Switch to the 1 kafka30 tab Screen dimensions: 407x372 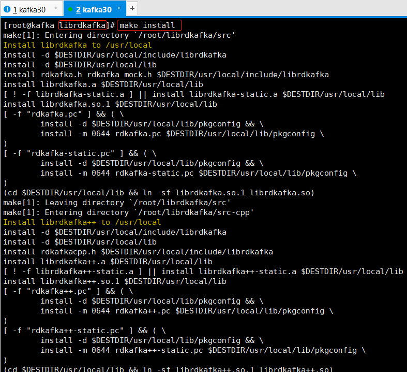[x=32, y=9]
